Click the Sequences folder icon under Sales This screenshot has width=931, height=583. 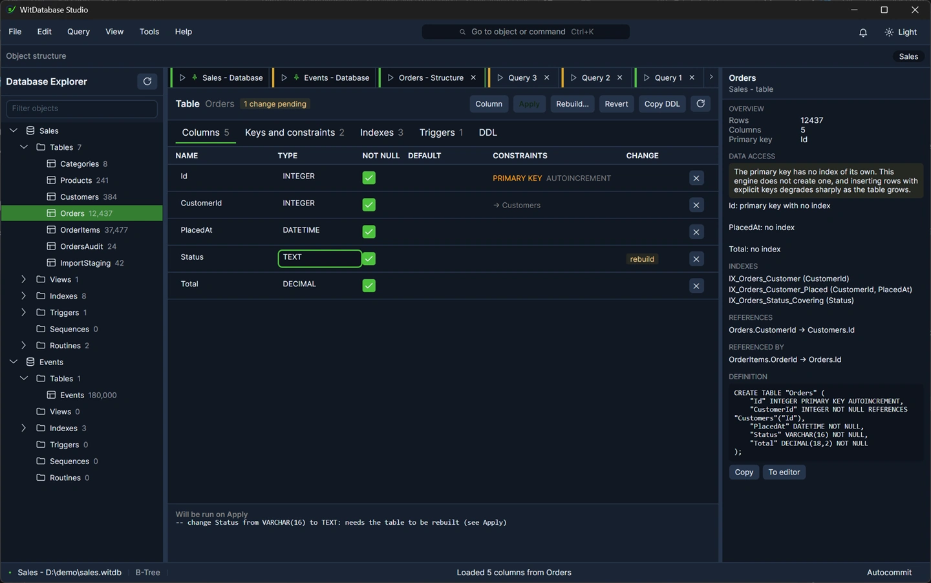41,329
